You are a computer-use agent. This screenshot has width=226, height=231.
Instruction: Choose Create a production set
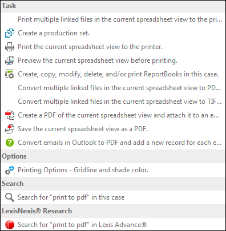tap(54, 33)
